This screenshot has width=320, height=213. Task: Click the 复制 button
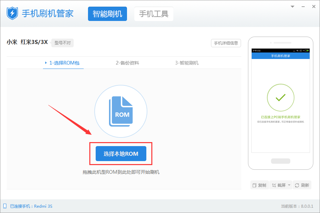260,185
